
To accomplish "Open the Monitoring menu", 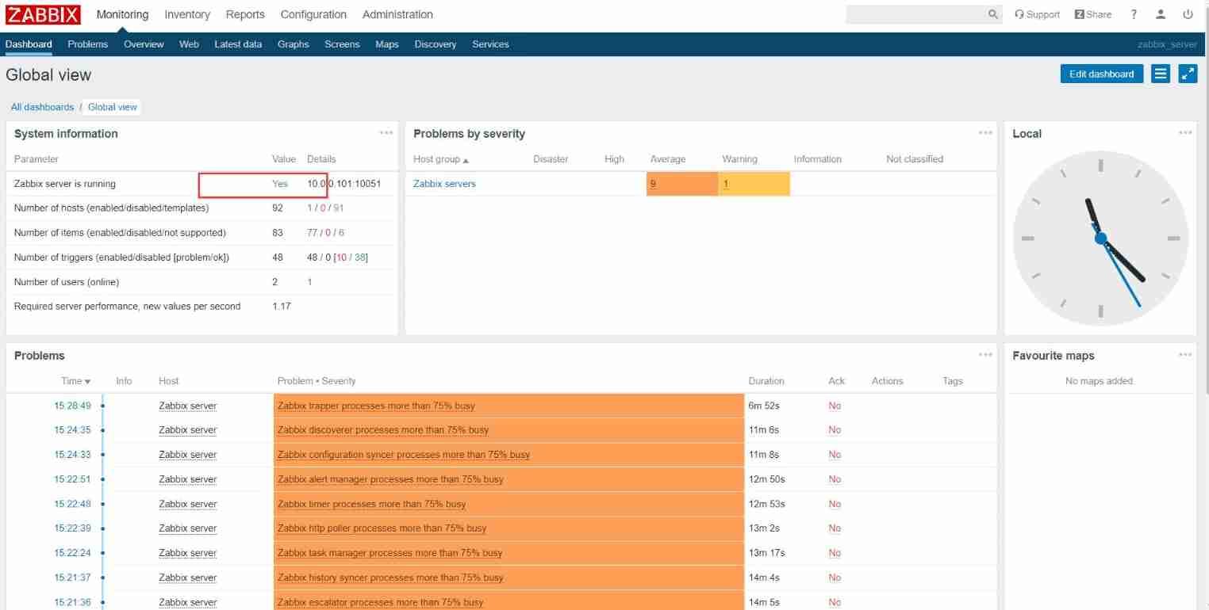I will [122, 14].
